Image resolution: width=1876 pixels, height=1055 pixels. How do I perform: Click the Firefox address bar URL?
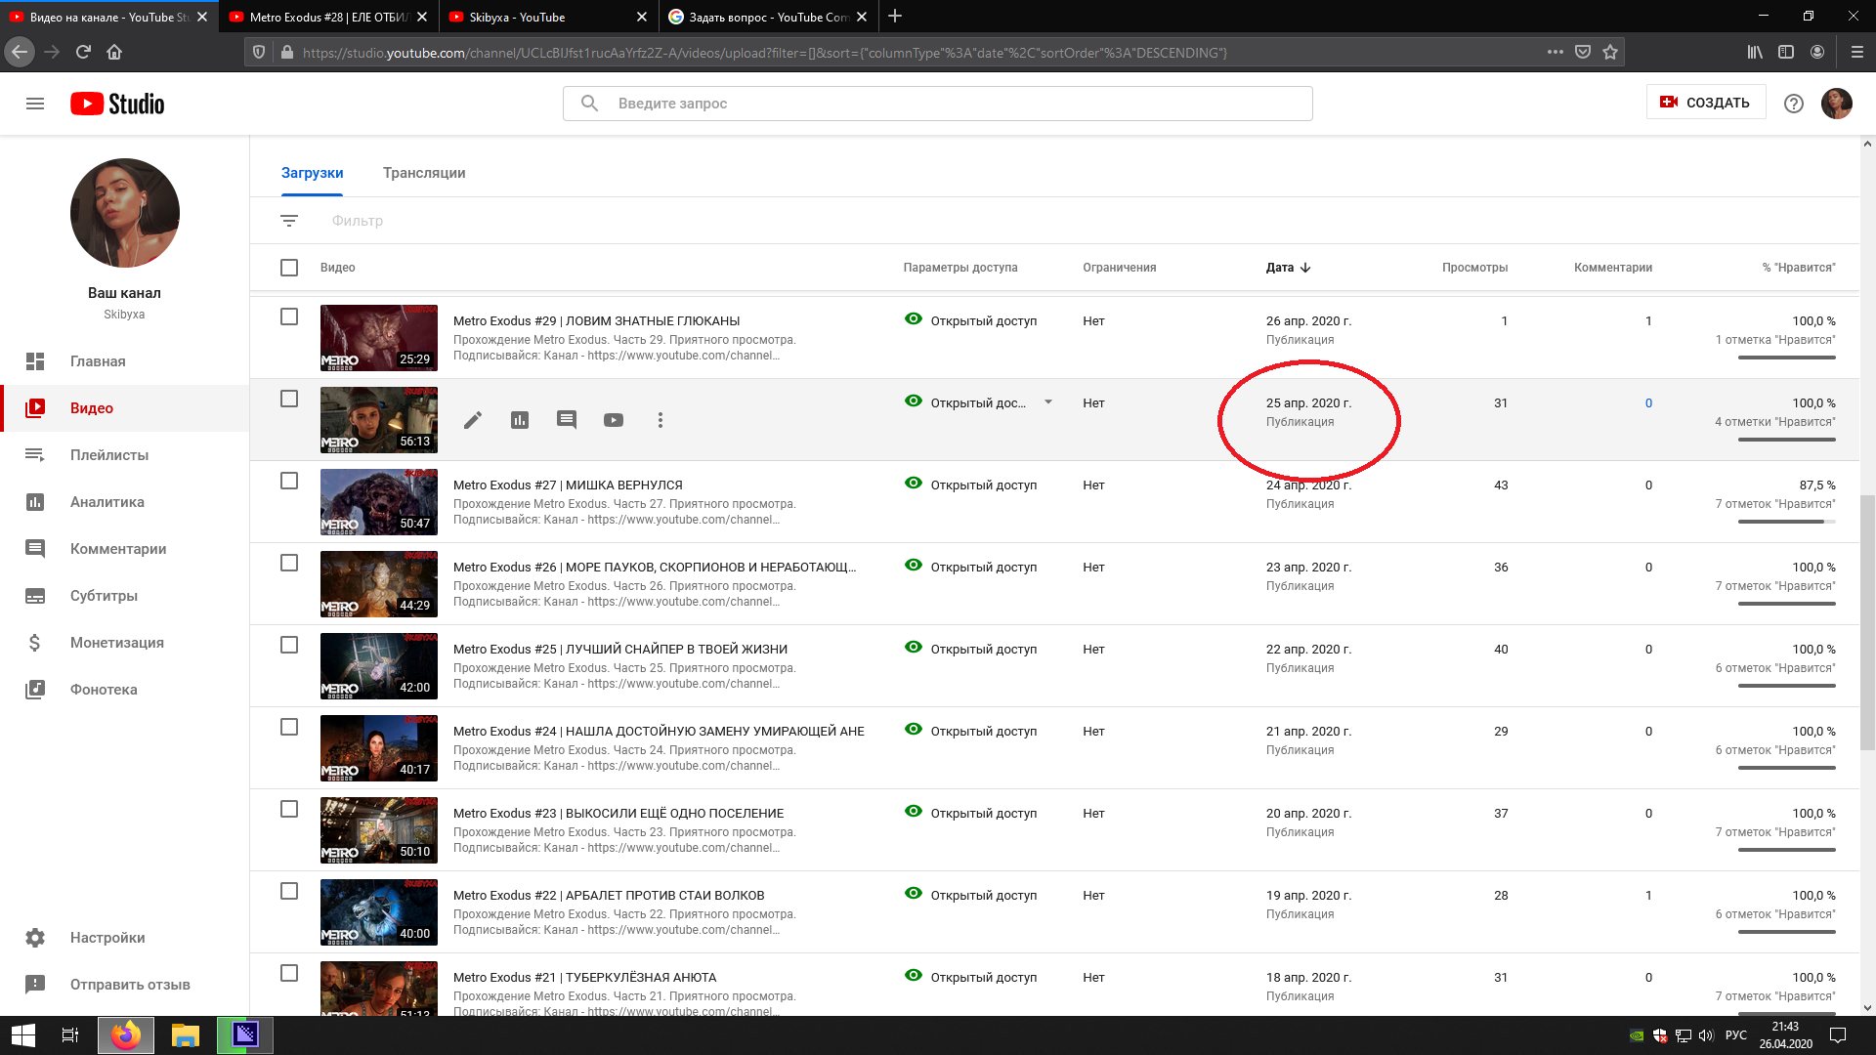pos(764,53)
